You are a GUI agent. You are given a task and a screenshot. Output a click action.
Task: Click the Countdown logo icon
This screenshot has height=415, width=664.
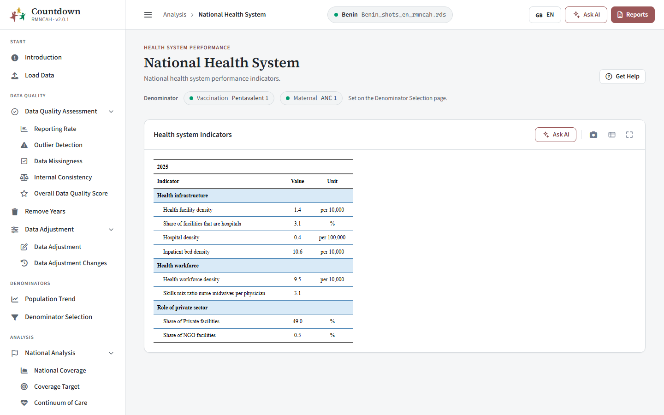coord(18,15)
